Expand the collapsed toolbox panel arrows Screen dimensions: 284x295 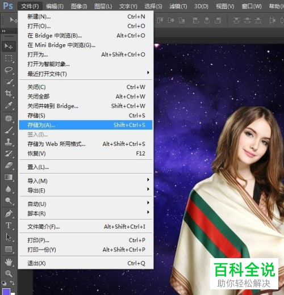pyautogui.click(x=3, y=31)
